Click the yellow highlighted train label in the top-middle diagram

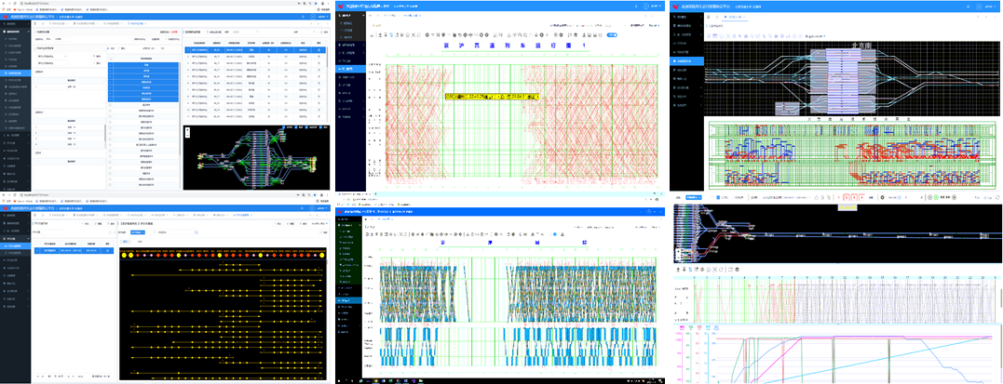(492, 96)
